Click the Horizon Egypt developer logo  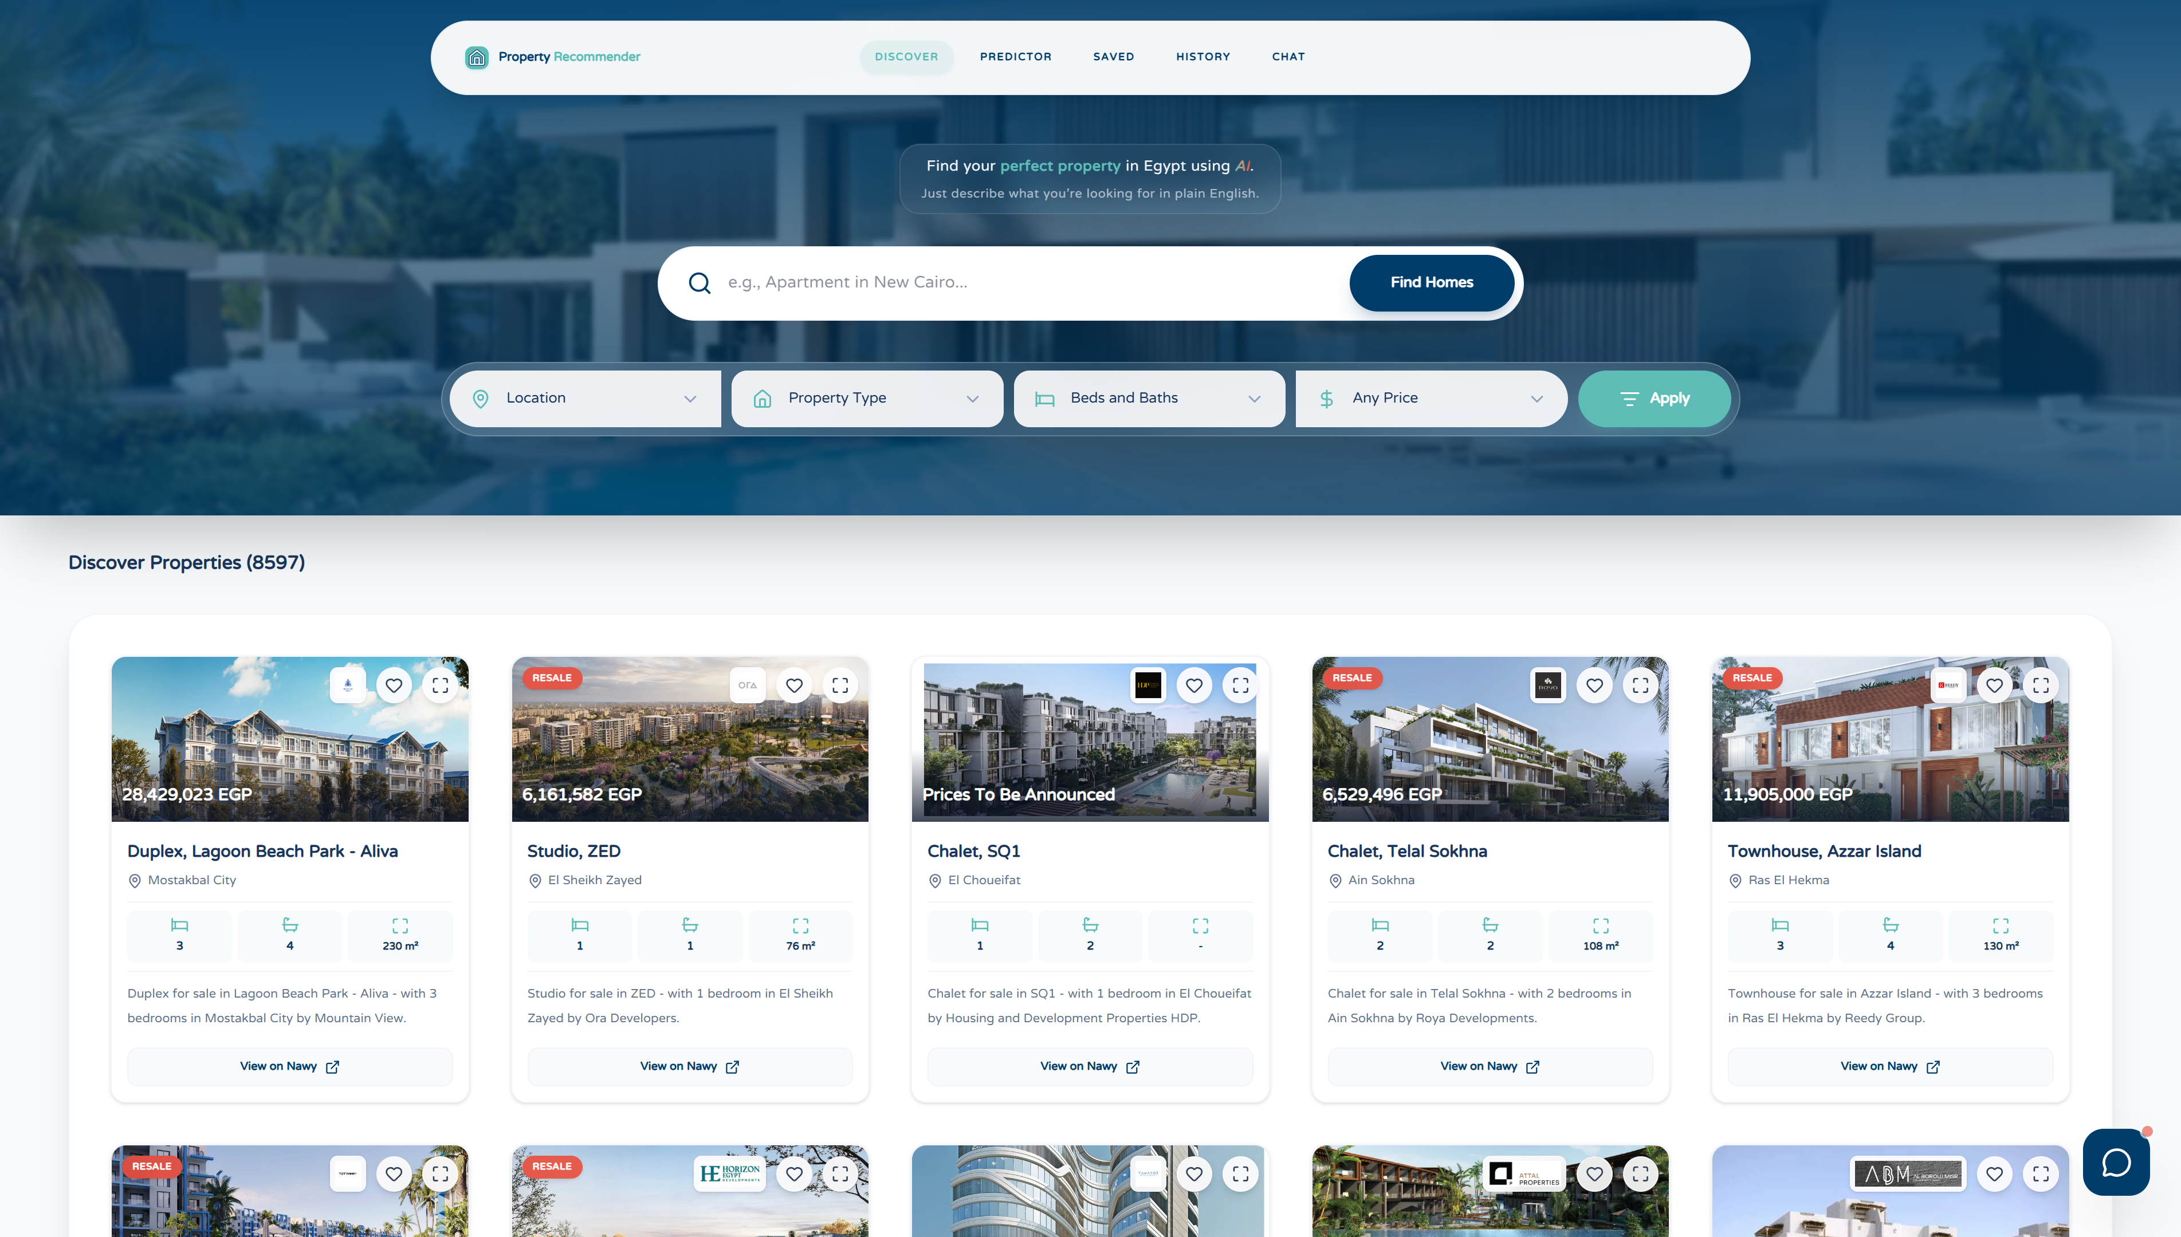[729, 1173]
